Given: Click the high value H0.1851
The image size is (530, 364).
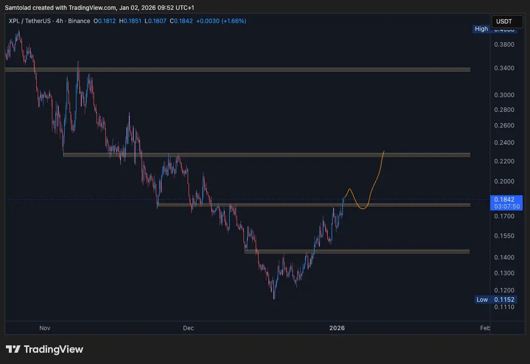Looking at the screenshot, I should [x=130, y=21].
